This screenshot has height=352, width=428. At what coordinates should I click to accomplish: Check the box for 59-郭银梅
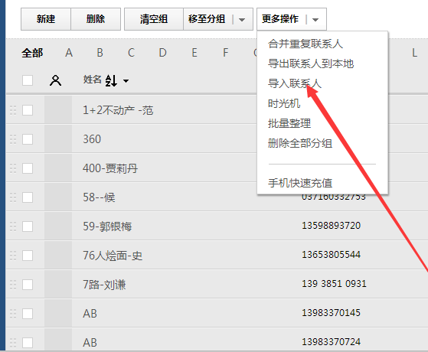(28, 227)
